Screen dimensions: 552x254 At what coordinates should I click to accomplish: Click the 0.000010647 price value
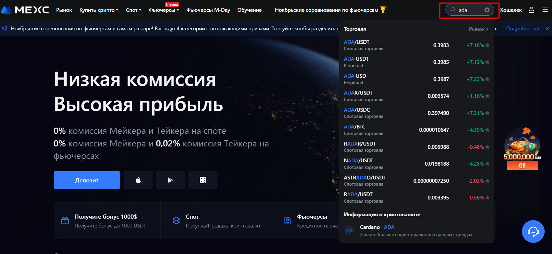click(434, 130)
